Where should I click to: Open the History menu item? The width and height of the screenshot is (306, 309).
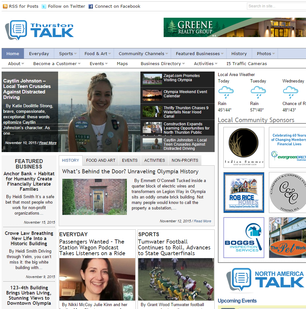click(x=239, y=53)
